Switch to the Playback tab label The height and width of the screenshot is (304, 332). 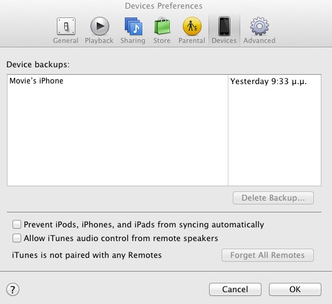coord(99,40)
